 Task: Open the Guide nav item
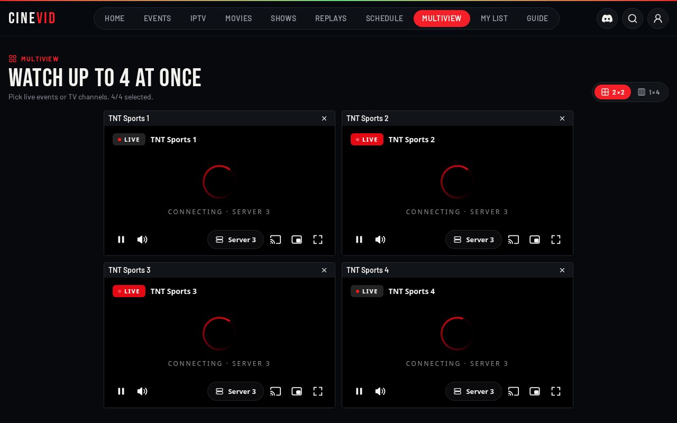(537, 19)
